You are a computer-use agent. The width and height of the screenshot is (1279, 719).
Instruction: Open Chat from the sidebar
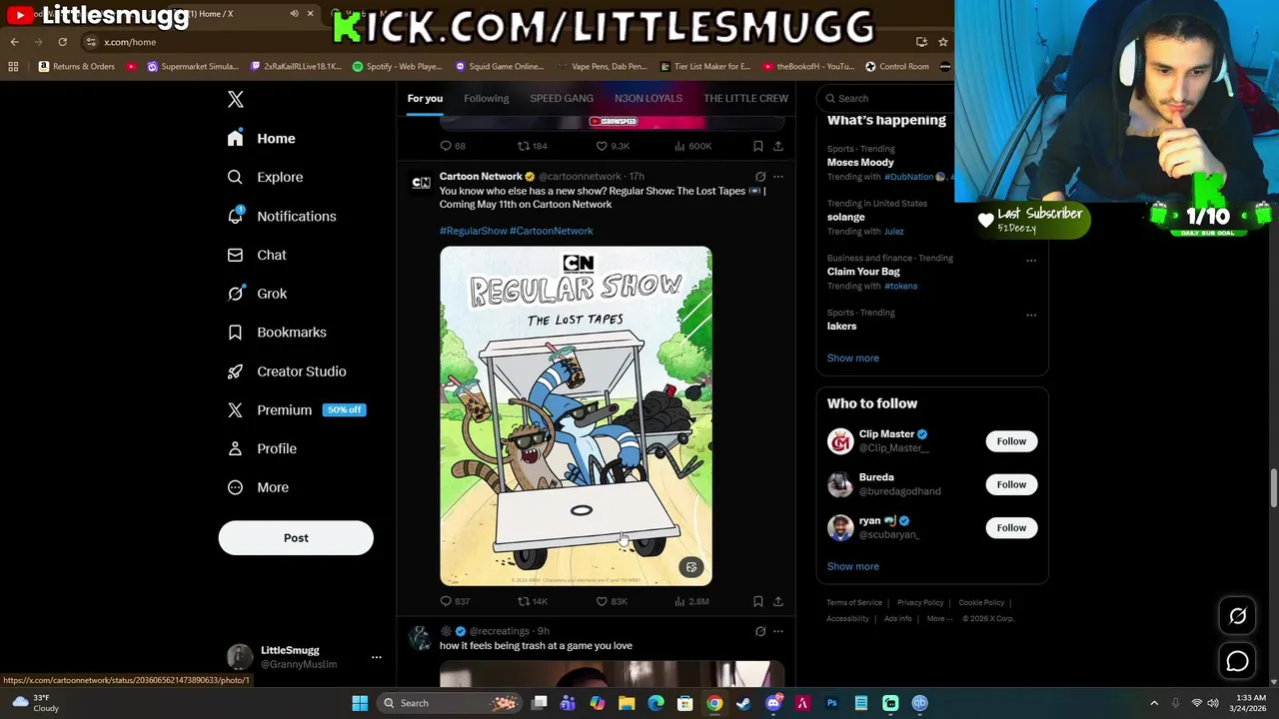pos(257,255)
